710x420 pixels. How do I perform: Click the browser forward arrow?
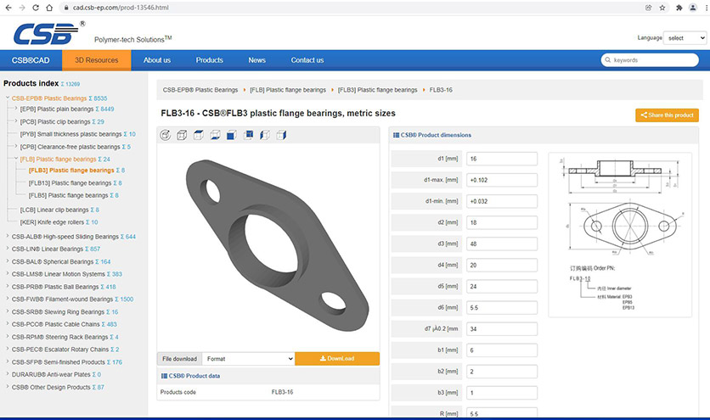[22, 8]
